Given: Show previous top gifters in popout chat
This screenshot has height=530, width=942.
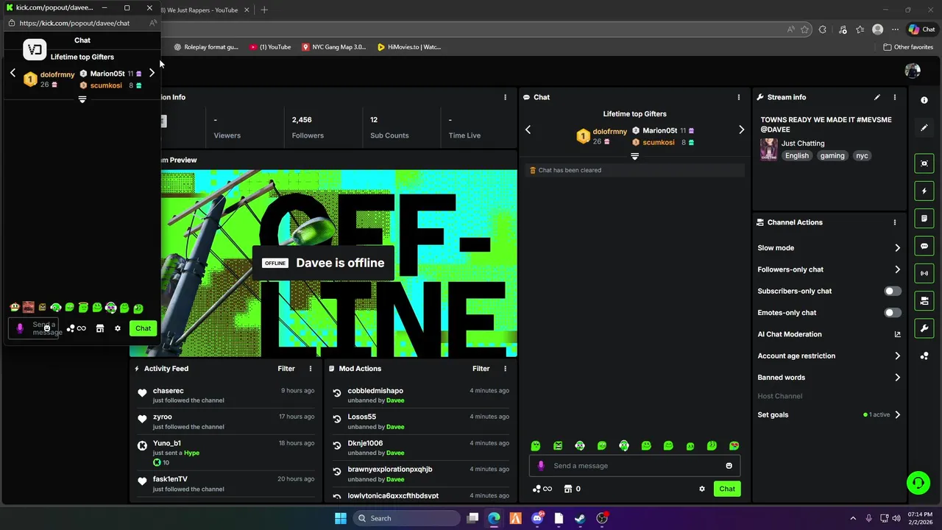Looking at the screenshot, I should [x=13, y=73].
